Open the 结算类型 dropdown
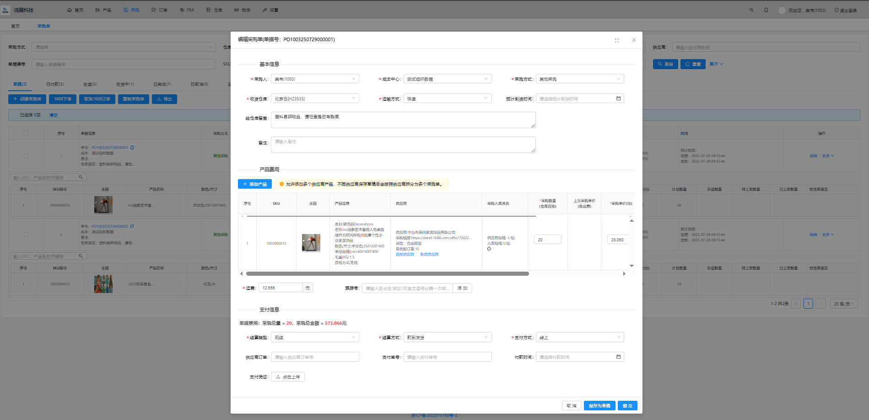 [x=315, y=338]
